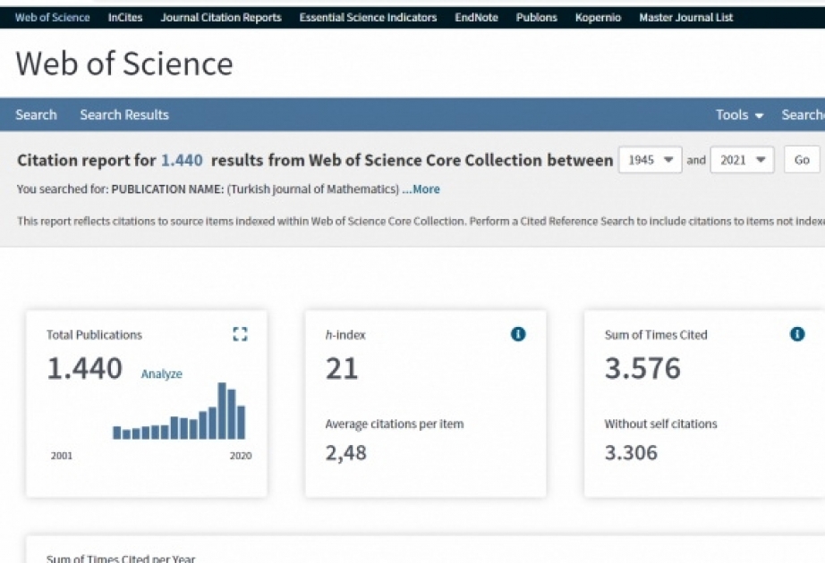Open Kopernio
Viewport: 825px width, 563px height.
click(x=598, y=17)
